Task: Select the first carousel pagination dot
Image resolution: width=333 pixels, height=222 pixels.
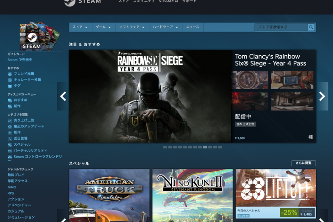Action: (165, 147)
